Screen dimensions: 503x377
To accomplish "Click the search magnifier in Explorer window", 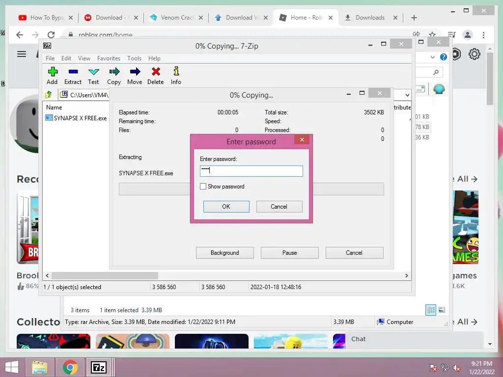I will point(436,72).
